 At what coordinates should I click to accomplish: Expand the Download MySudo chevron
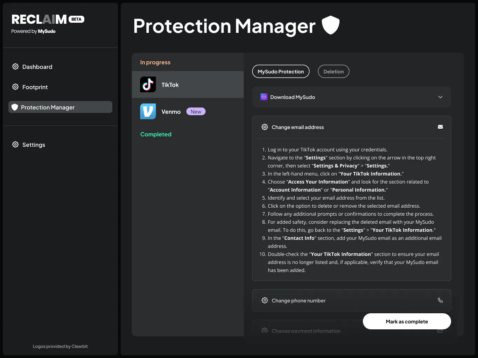click(x=440, y=97)
